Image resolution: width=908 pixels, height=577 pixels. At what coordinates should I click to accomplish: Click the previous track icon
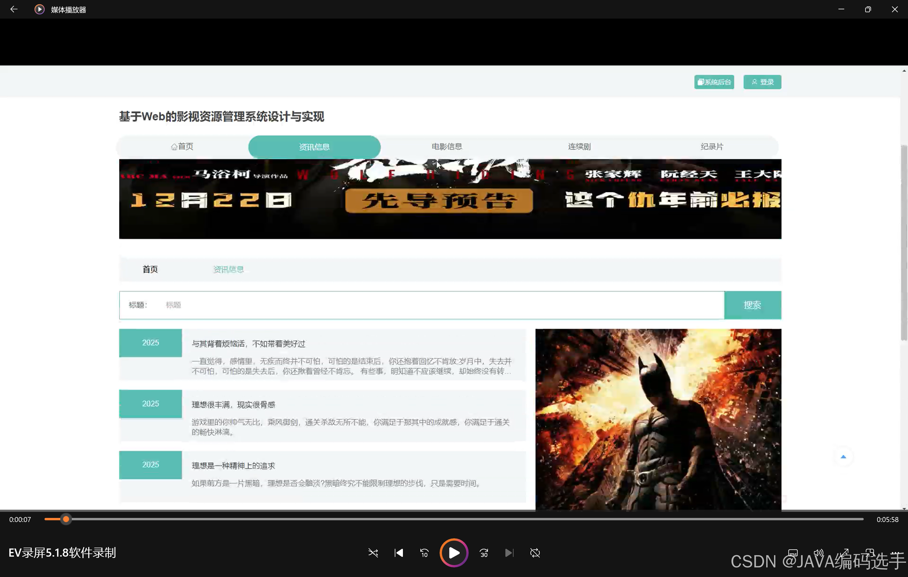tap(399, 553)
